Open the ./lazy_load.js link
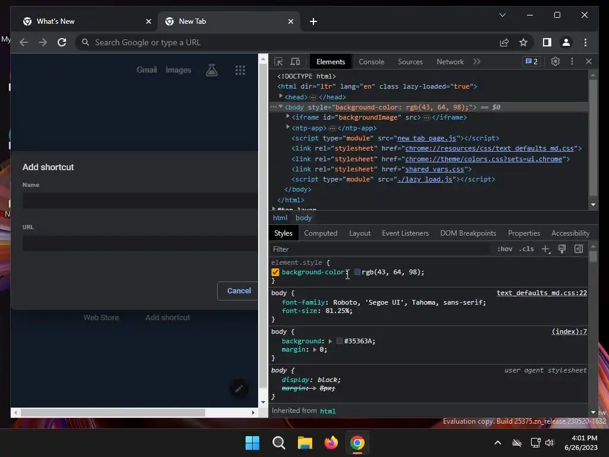 point(425,179)
